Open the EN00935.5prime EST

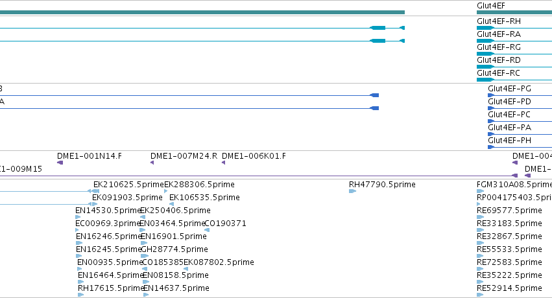click(110, 262)
